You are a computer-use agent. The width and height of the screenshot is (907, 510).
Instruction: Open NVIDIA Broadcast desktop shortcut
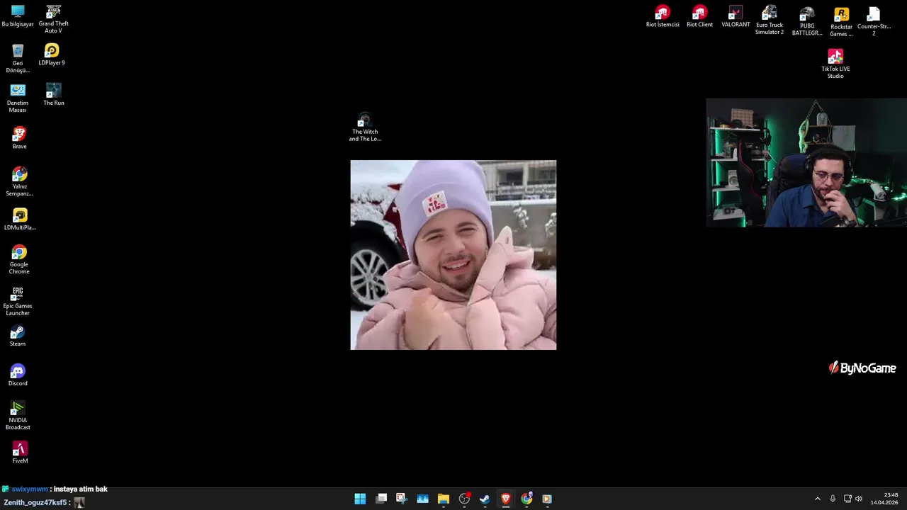coord(18,416)
